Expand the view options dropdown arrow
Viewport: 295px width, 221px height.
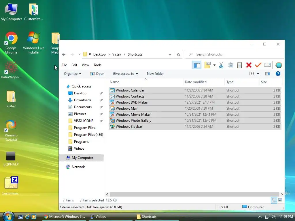258,74
